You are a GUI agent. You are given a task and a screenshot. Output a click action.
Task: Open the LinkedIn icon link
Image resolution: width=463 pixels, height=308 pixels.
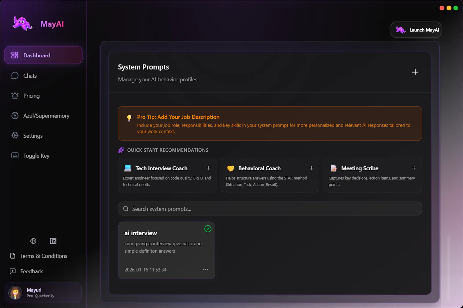click(x=53, y=241)
